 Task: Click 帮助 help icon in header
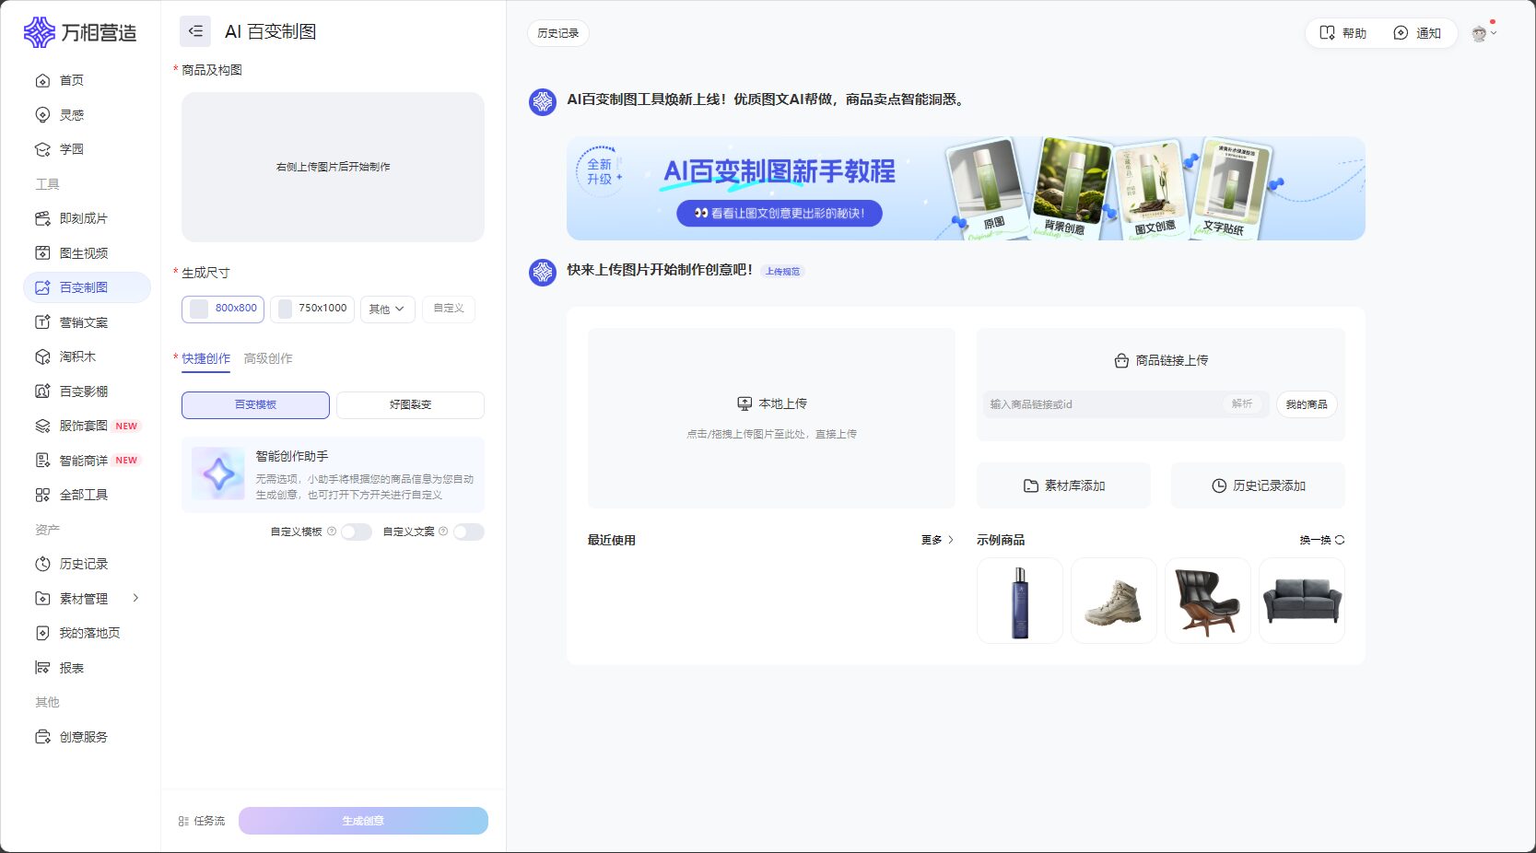coord(1327,33)
